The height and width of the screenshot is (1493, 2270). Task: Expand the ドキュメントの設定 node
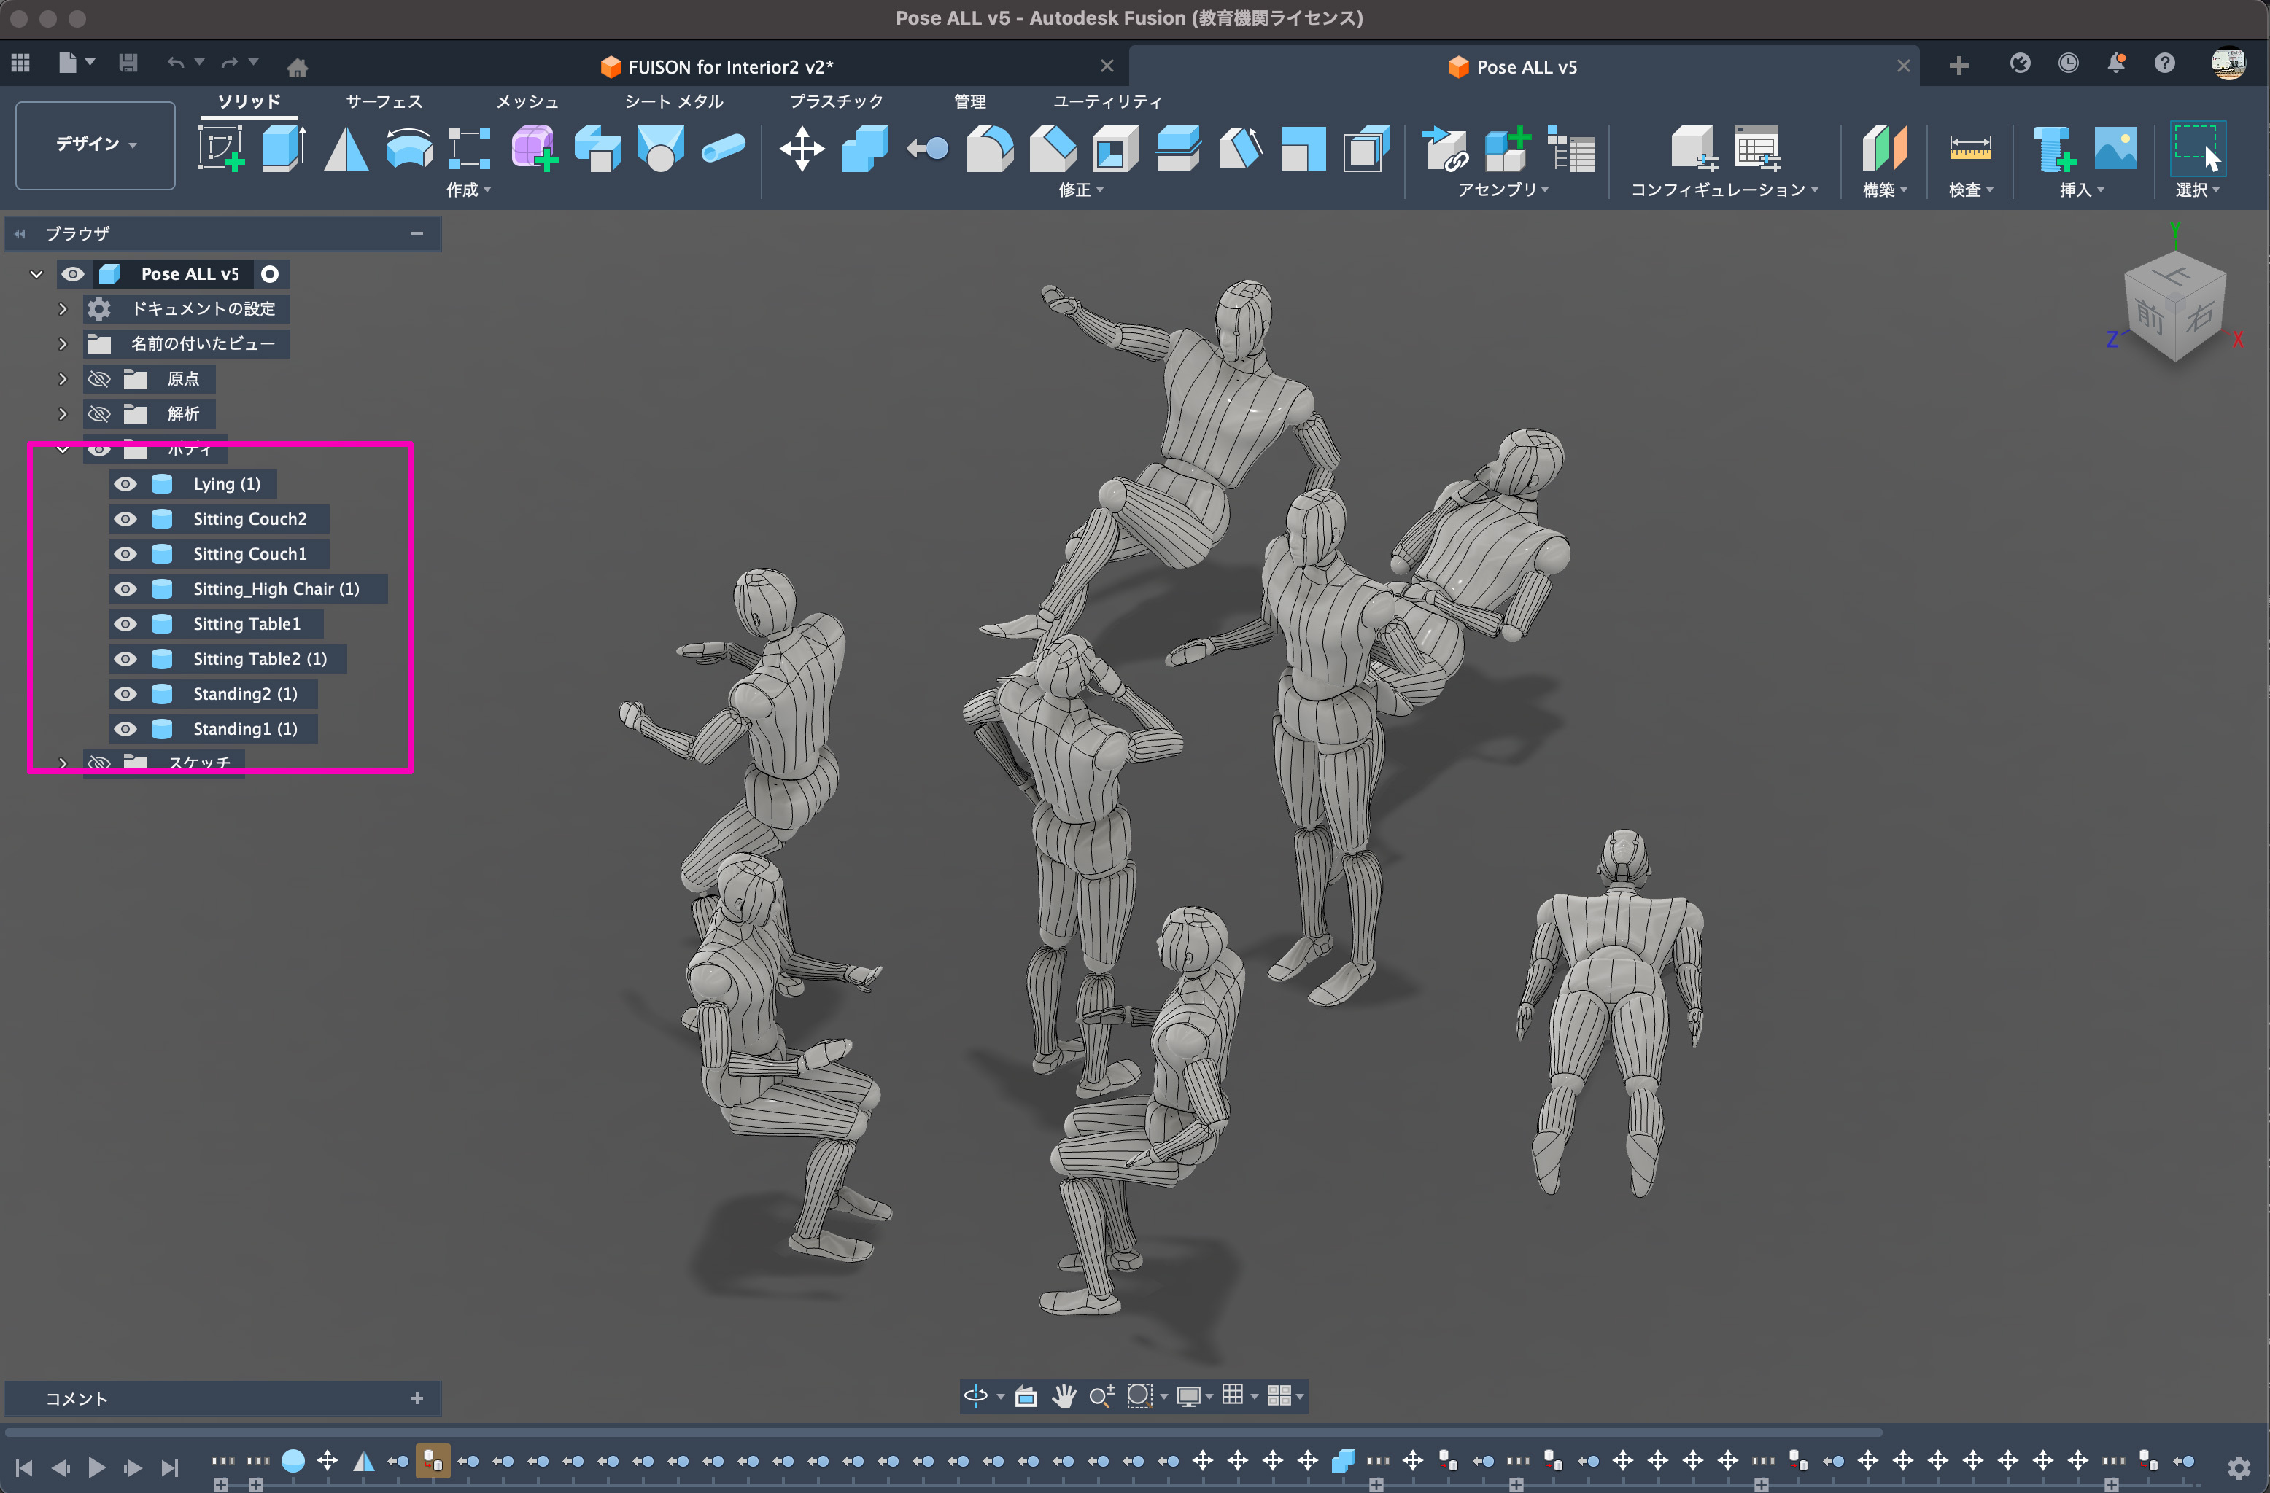[x=63, y=309]
